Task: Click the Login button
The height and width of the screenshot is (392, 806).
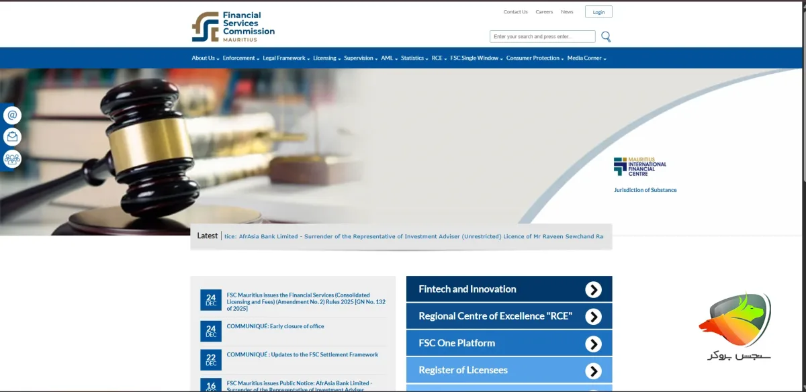Action: [x=598, y=12]
